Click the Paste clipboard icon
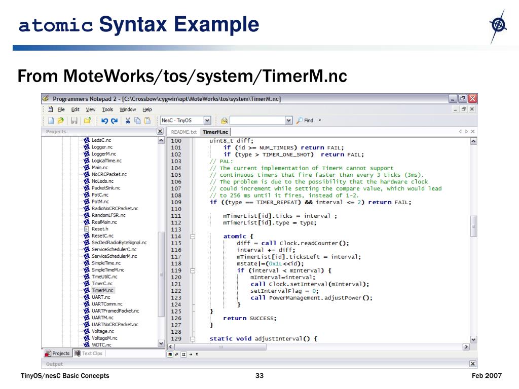 [x=147, y=121]
